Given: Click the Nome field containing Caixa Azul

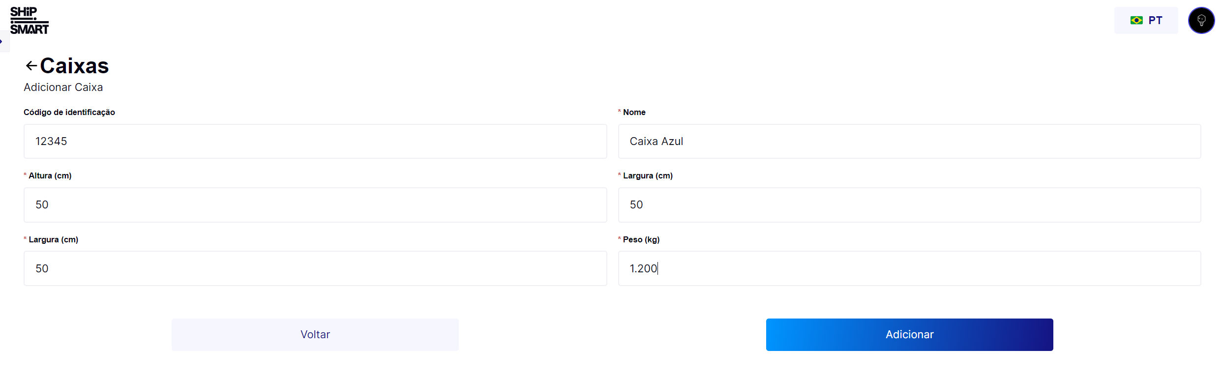Looking at the screenshot, I should (x=909, y=142).
